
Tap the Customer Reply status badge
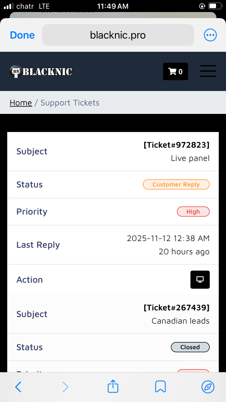pos(176,184)
